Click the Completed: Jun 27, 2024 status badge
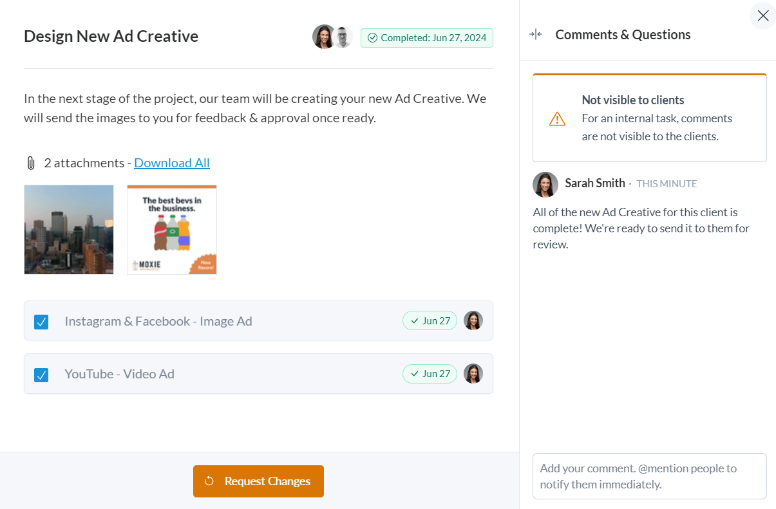The height and width of the screenshot is (509, 776). pos(427,38)
